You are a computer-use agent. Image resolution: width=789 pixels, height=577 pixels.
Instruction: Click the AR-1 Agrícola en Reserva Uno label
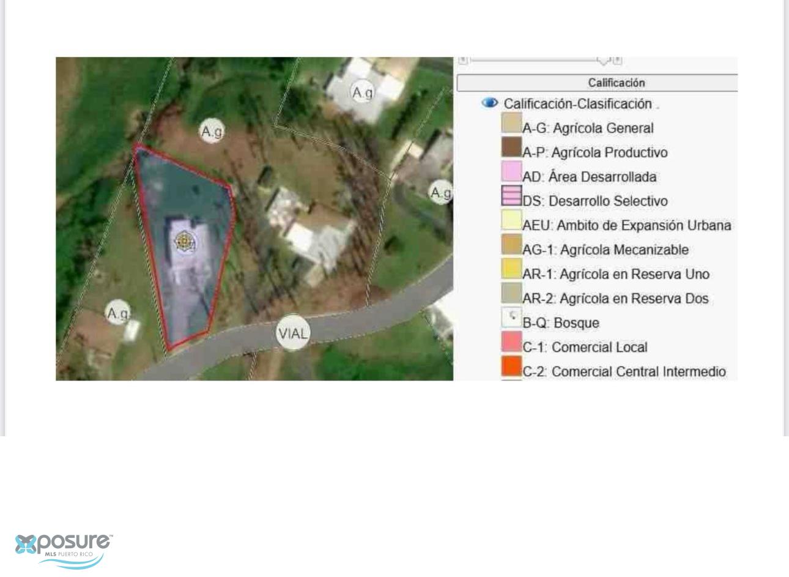point(615,274)
